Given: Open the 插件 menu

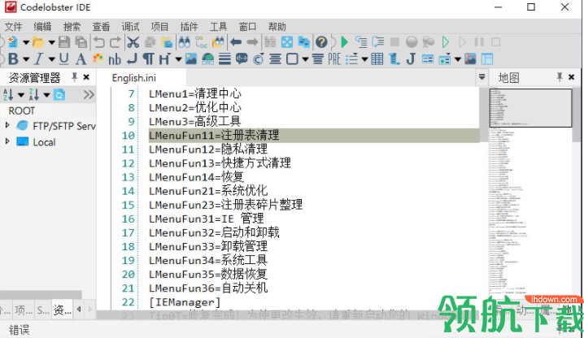Looking at the screenshot, I should (x=189, y=27).
